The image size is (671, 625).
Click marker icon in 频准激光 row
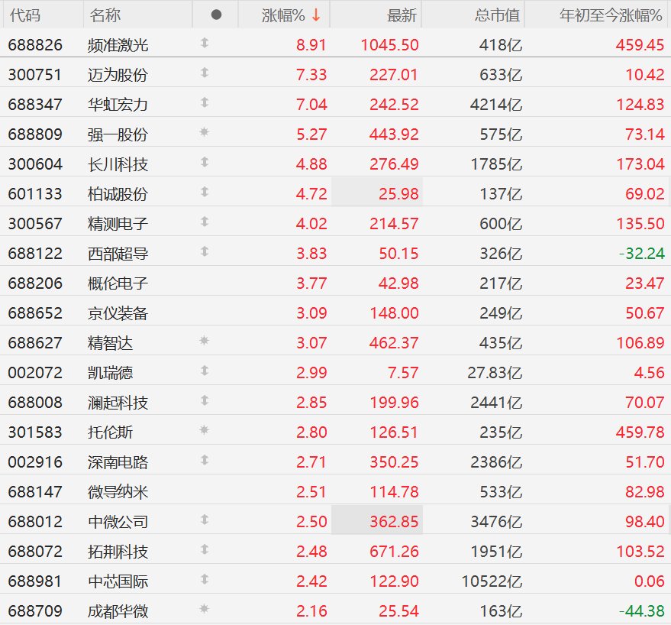(x=205, y=43)
